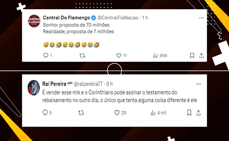Screen dimensions: 229x141
Task: View analytics of Raí Pereira's tweet
Action: [x=153, y=113]
